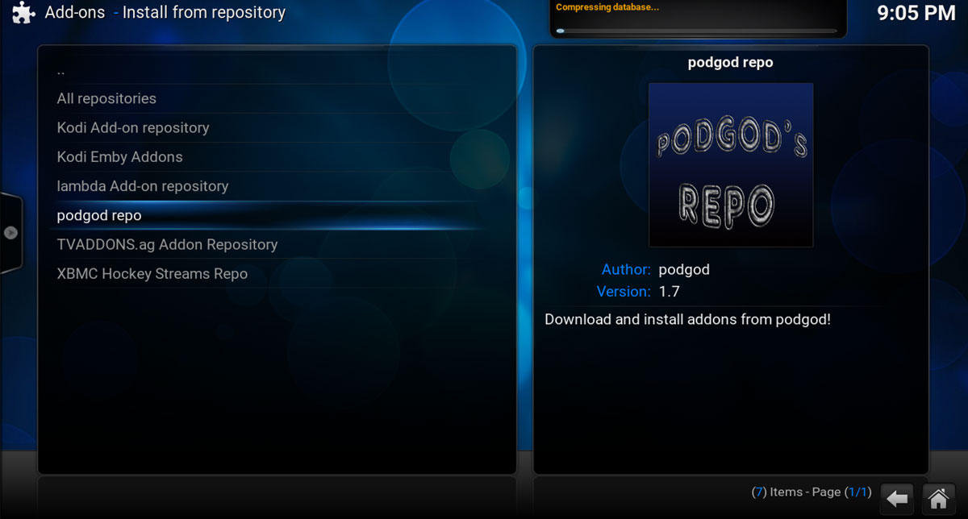Viewport: 968px width, 519px height.
Task: Select Kodi Emby Addons
Action: point(277,156)
